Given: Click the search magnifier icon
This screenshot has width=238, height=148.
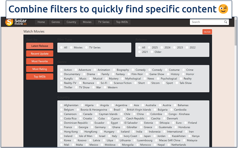Looking at the screenshot, I should click(x=226, y=22).
